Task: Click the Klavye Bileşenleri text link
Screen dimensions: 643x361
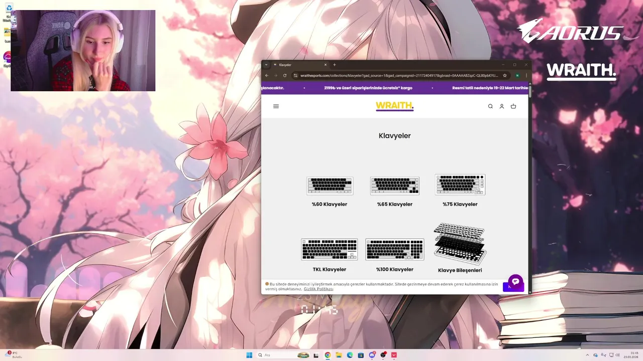Action: (460, 270)
